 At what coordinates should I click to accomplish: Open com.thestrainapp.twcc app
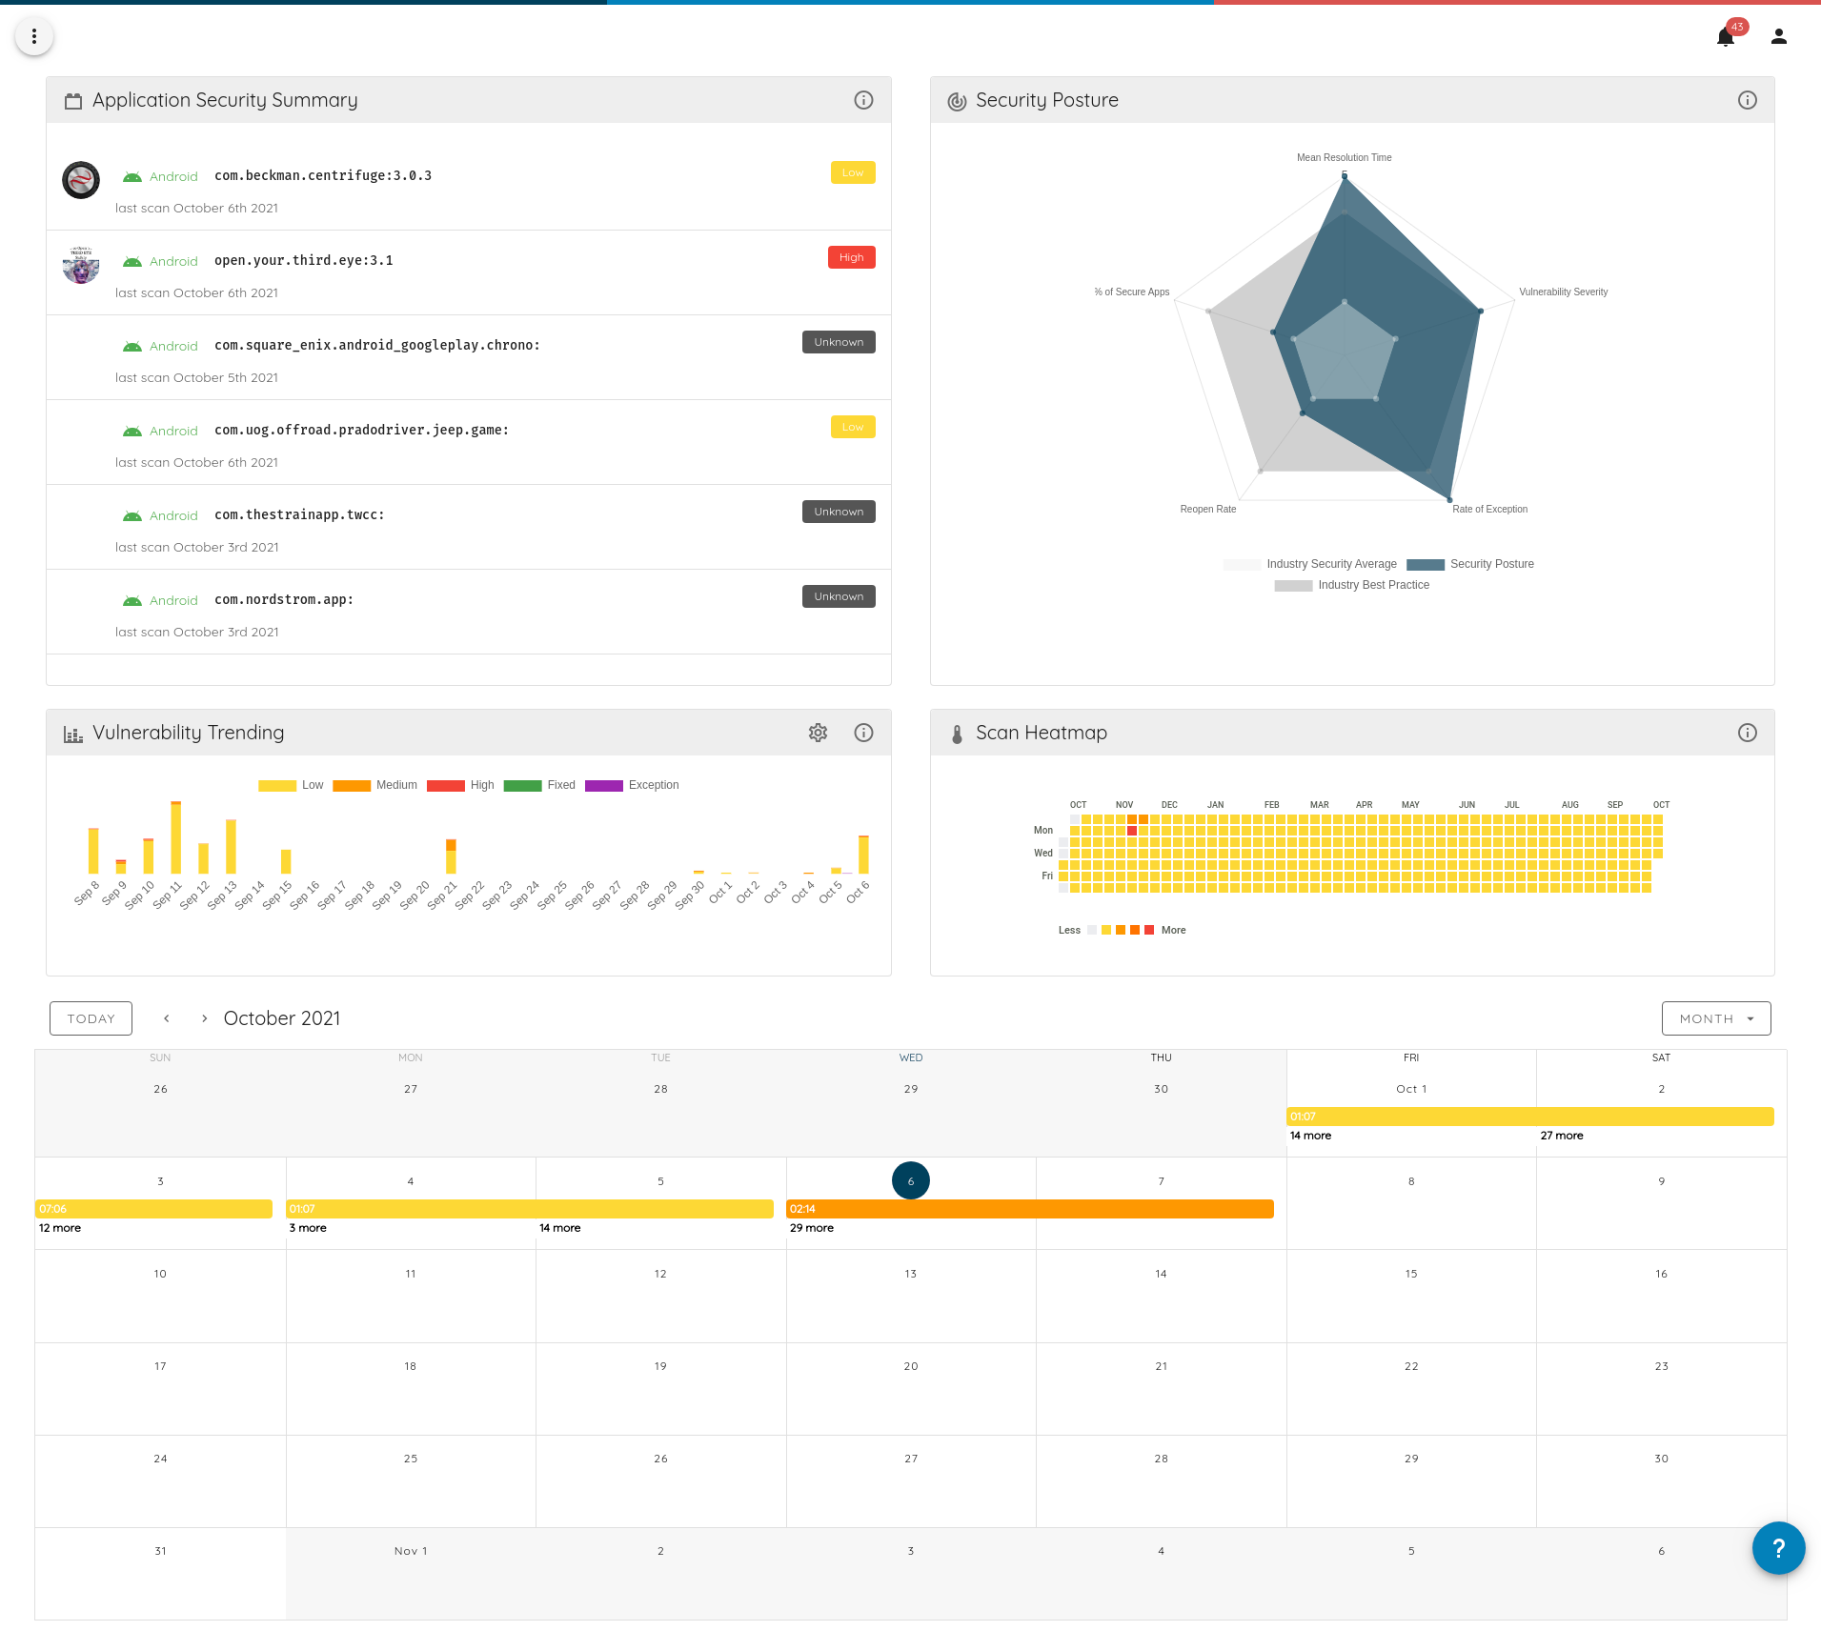pos(299,514)
